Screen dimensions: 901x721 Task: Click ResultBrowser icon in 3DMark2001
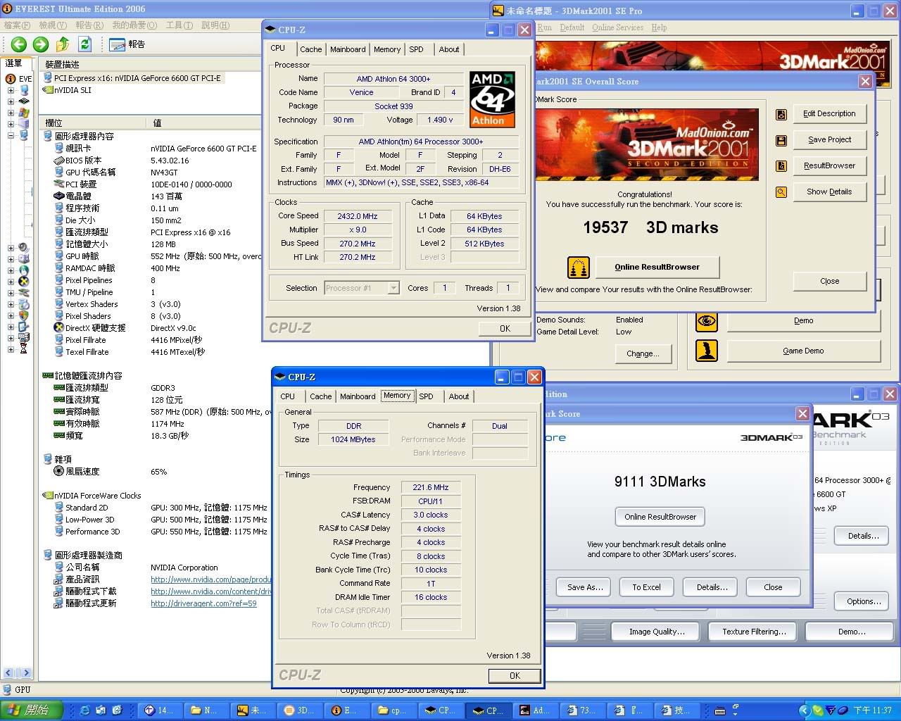[781, 166]
